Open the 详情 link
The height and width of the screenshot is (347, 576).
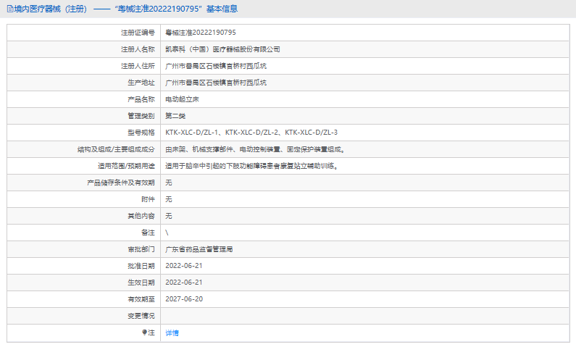(x=172, y=333)
